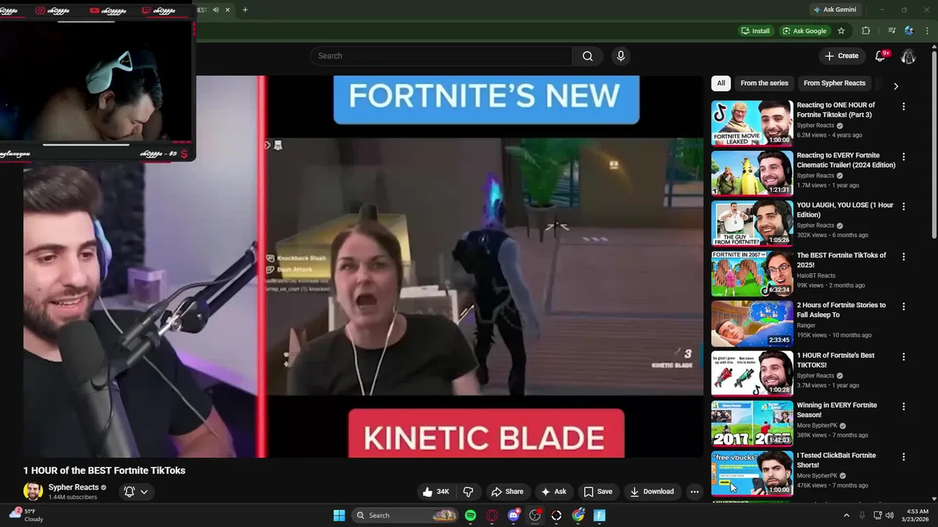Open the Sypher Reacts channel avatar
Image resolution: width=938 pixels, height=527 pixels.
tap(33, 492)
